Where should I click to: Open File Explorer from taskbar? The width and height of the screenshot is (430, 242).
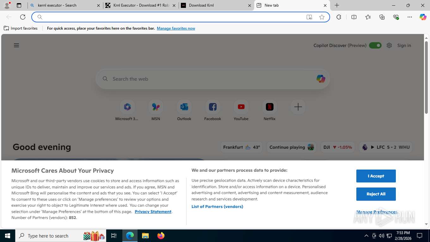tap(145, 236)
